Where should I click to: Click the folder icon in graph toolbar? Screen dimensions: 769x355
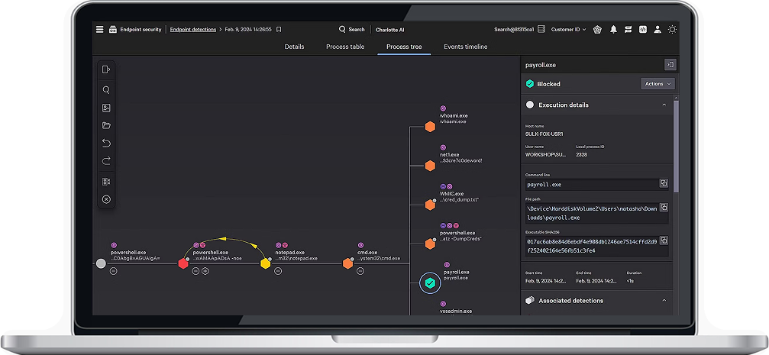(106, 125)
